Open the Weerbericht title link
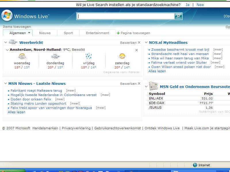This screenshot has width=230, height=172. point(31,42)
